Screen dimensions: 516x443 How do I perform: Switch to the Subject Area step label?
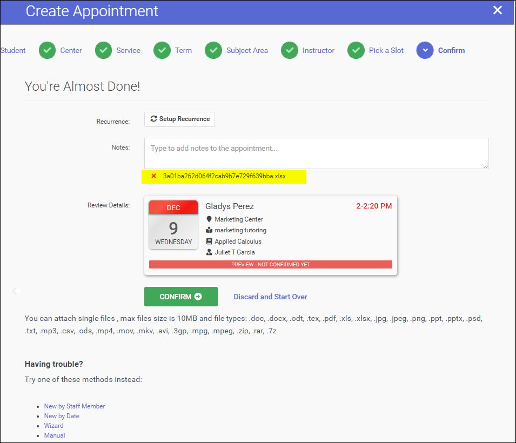pyautogui.click(x=247, y=50)
